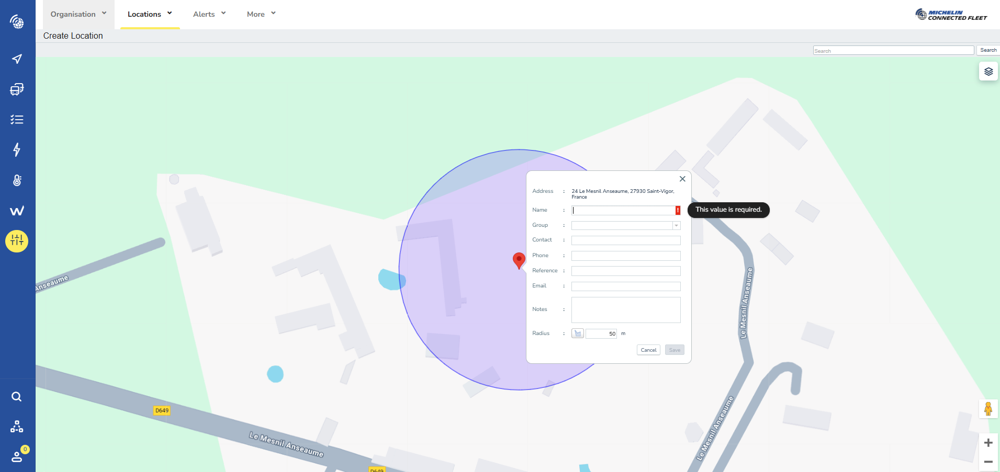Zoom in the map with plus button
Viewport: 1000px width, 472px height.
click(x=988, y=443)
